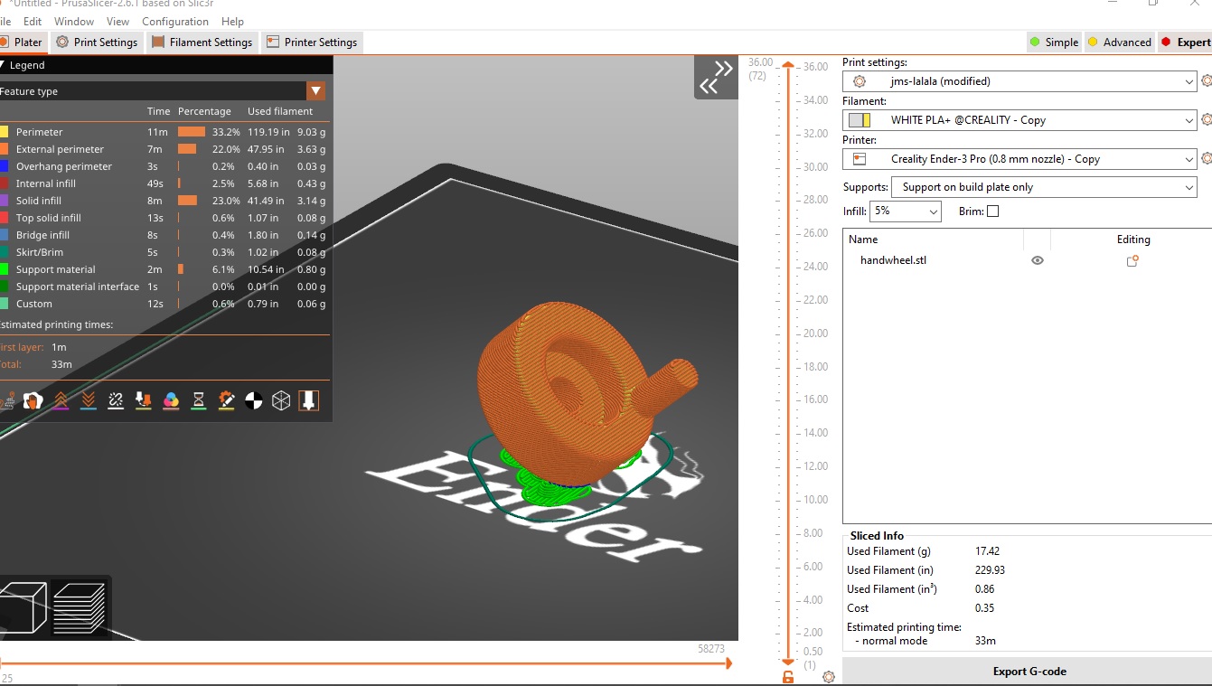Select handwheel.stl in object list
Viewport: 1212px width, 686px height.
click(893, 260)
